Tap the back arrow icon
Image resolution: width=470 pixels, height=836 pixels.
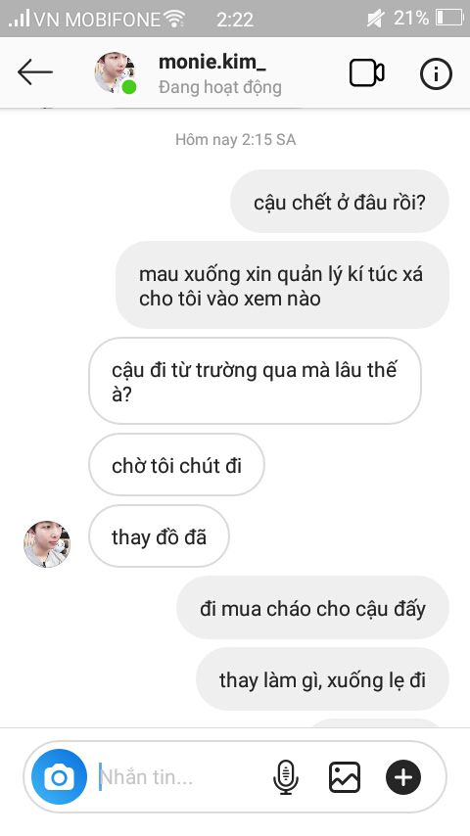click(x=34, y=72)
